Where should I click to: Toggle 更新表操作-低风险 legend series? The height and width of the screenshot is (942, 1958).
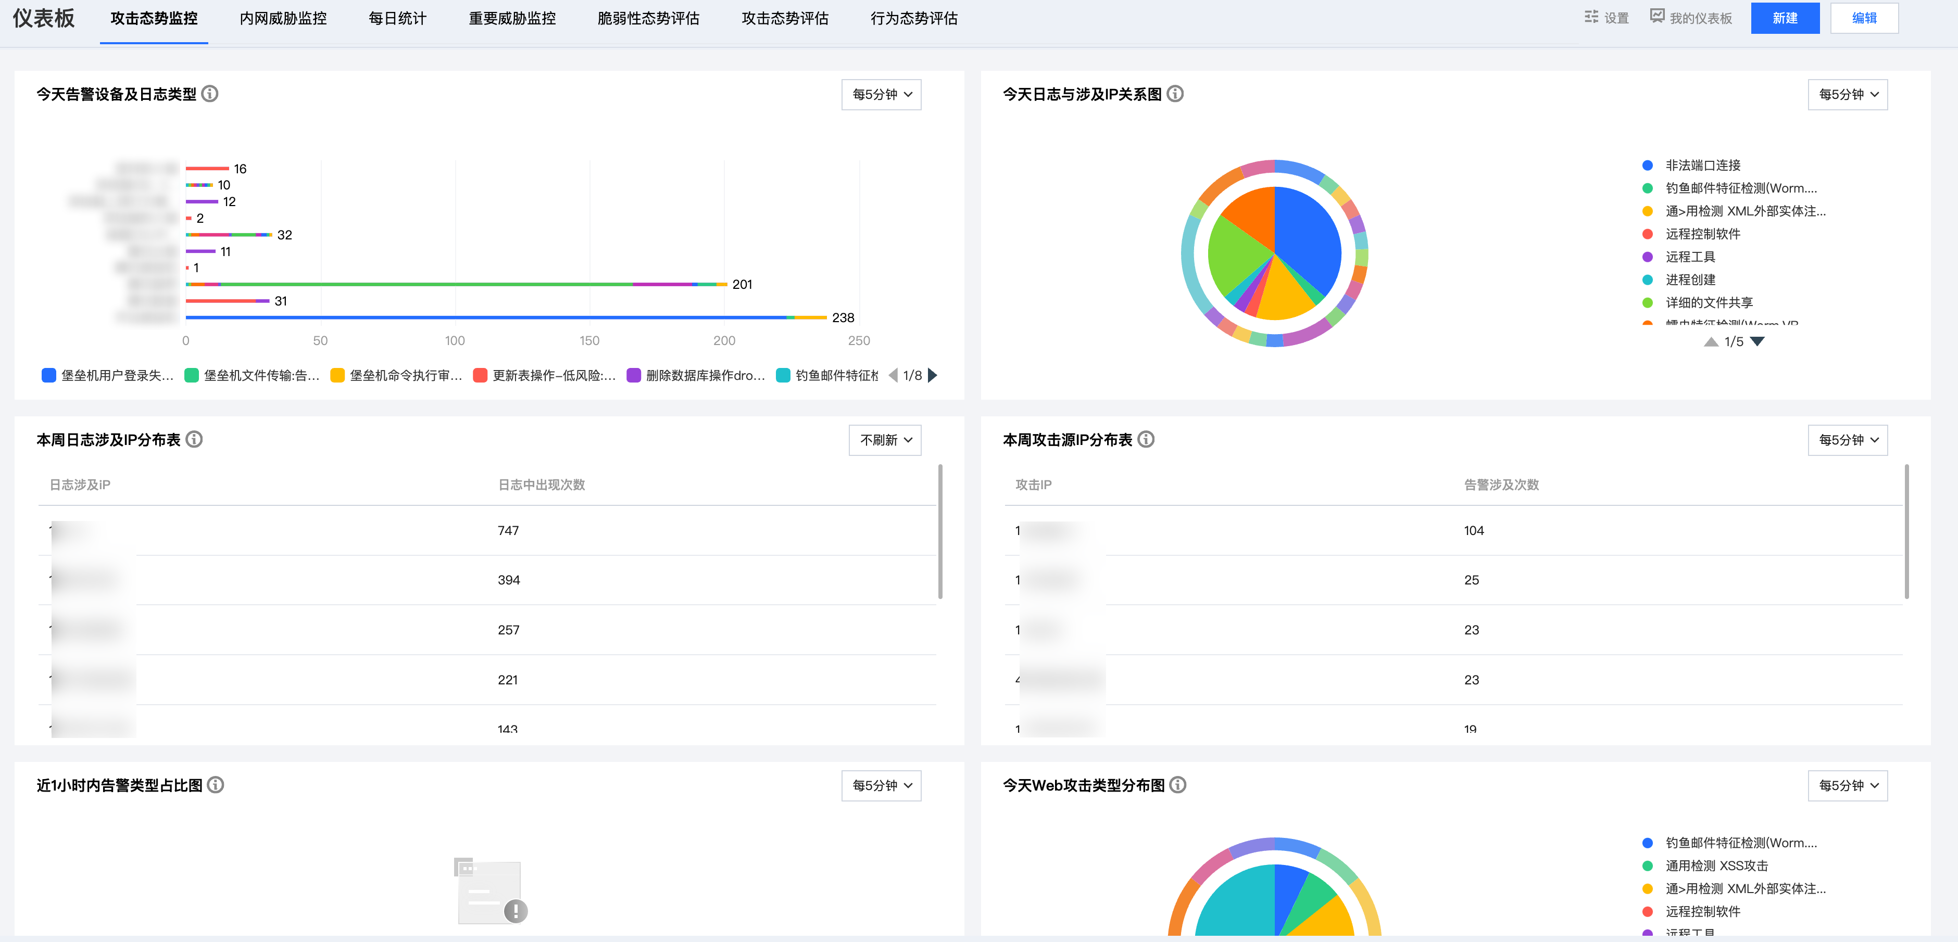tap(545, 375)
